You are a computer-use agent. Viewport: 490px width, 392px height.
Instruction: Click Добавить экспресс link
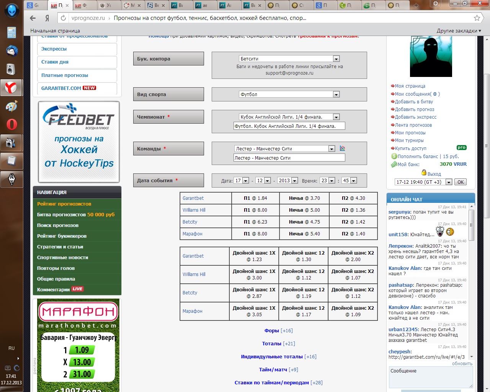click(416, 117)
